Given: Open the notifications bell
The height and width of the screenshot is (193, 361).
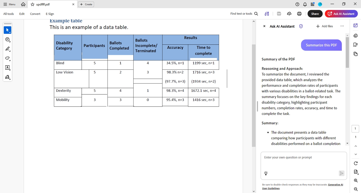Looking at the screenshot, I should [305, 4].
